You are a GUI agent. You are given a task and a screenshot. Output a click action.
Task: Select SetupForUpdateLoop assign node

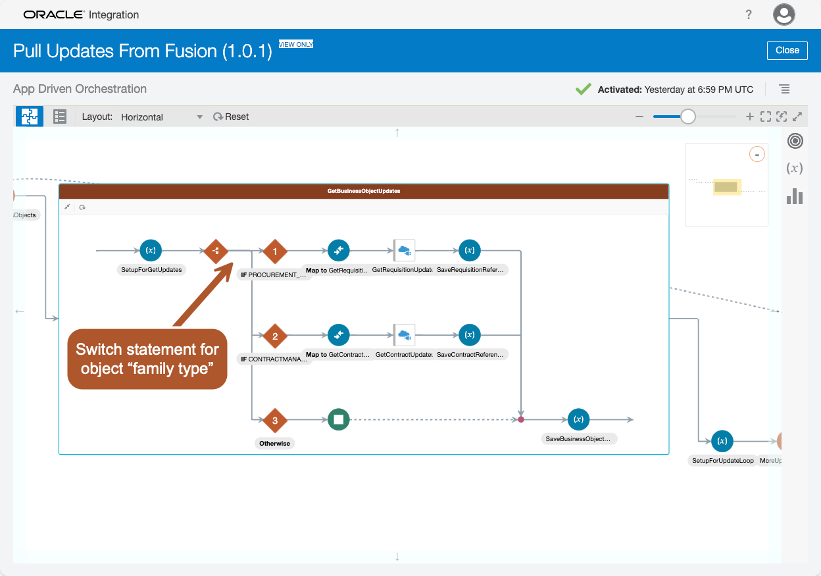(x=722, y=441)
